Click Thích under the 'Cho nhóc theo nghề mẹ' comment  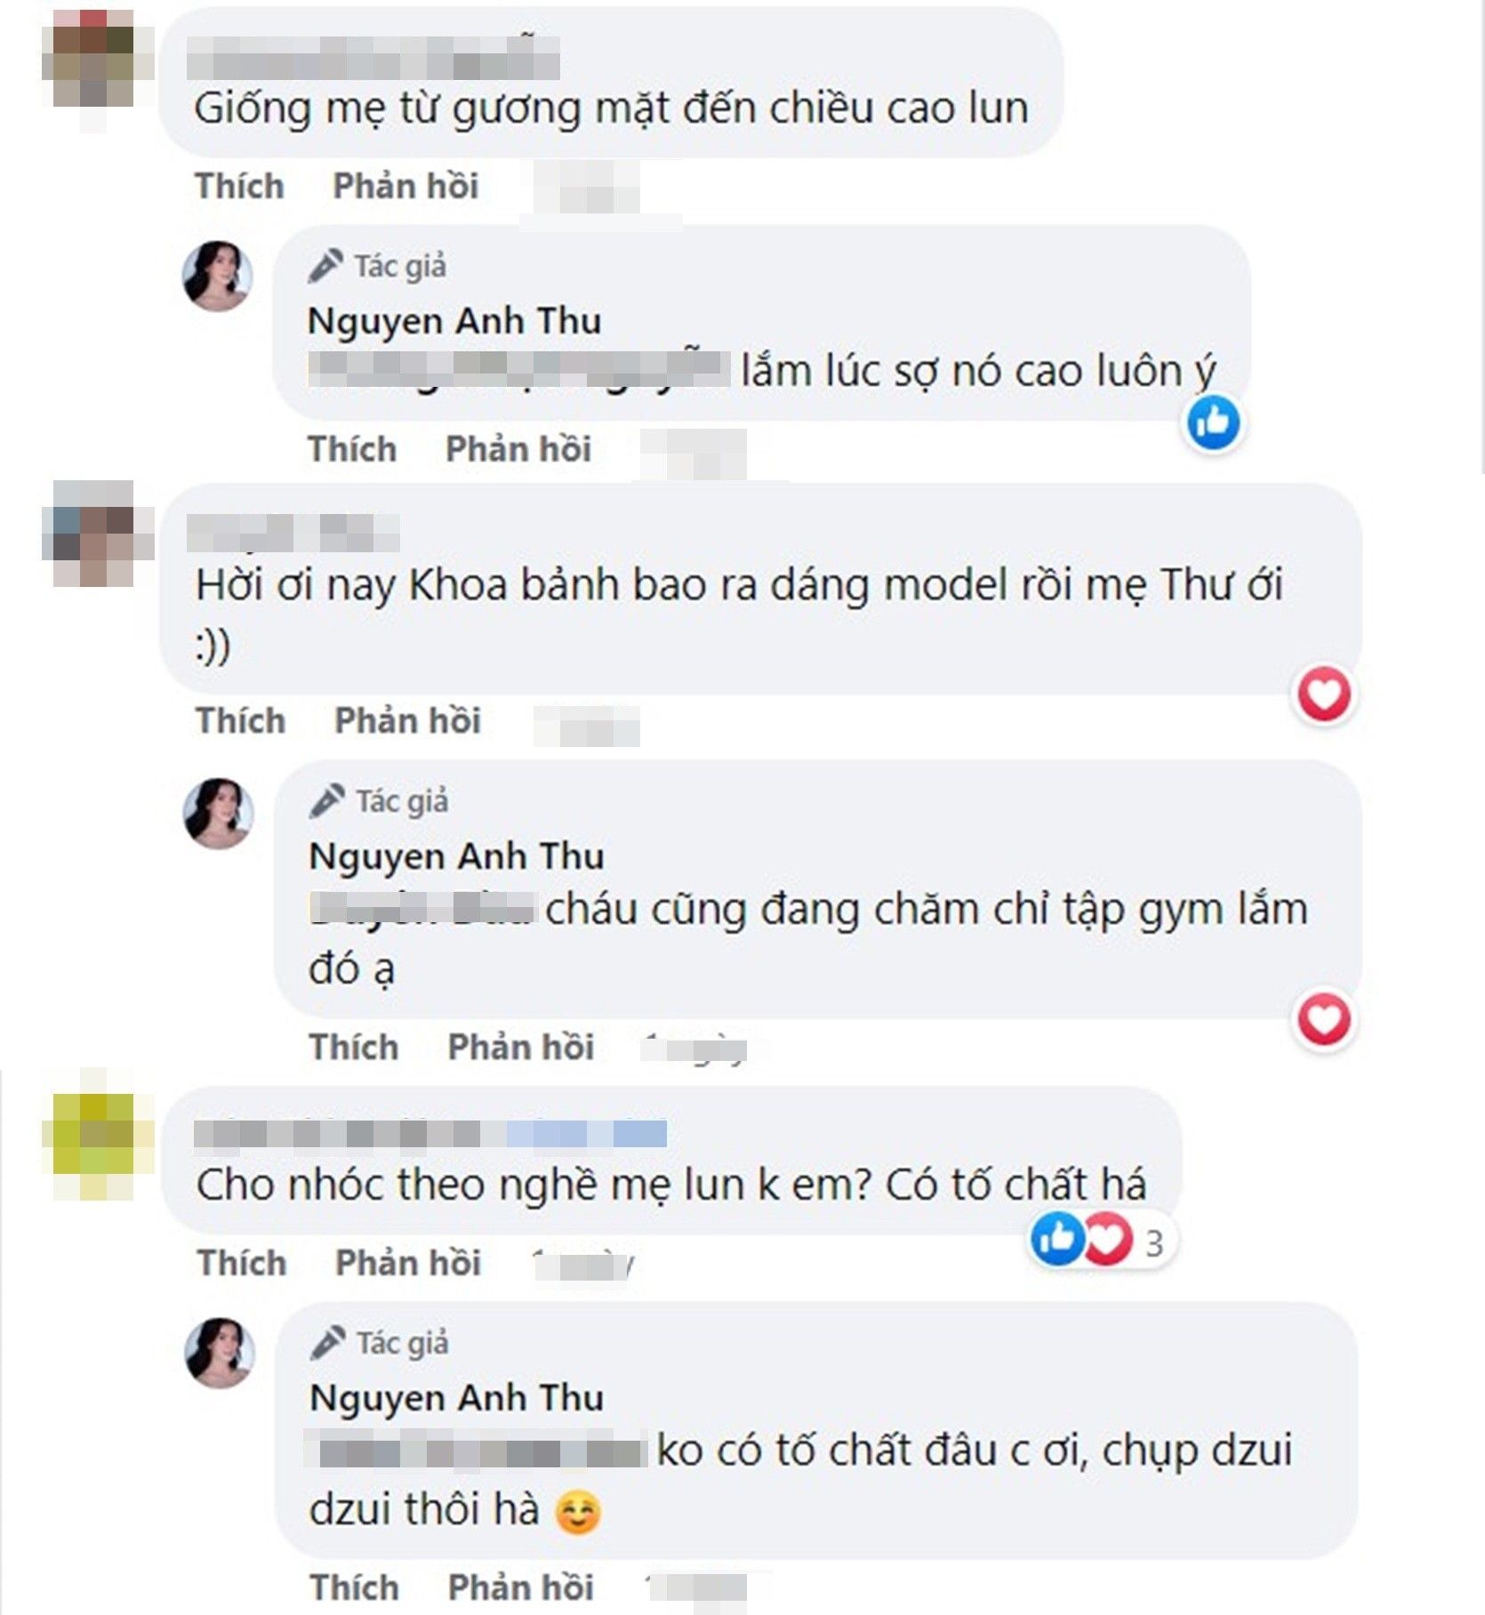click(x=242, y=1263)
